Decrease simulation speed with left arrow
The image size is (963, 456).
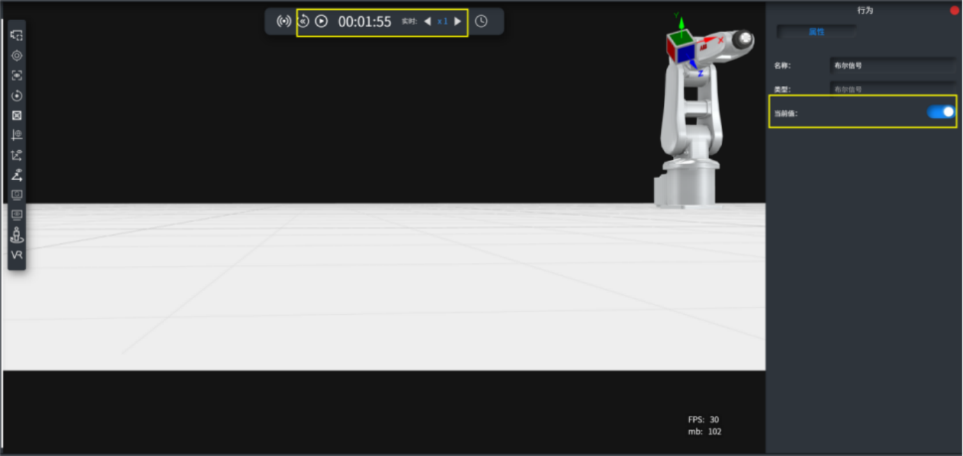[x=427, y=21]
